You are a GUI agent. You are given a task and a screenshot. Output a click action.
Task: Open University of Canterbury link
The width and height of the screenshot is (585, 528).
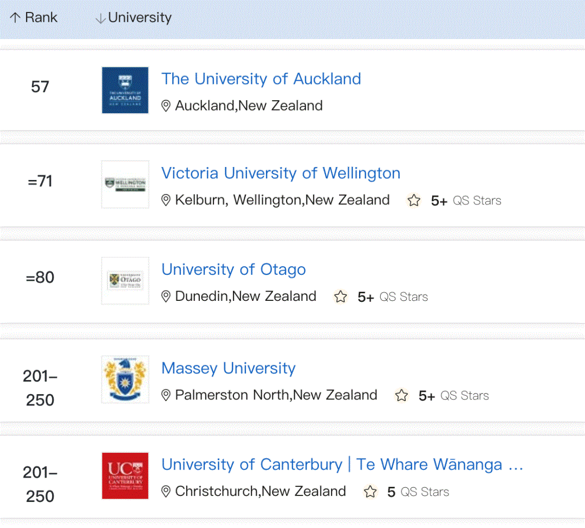[x=342, y=465]
